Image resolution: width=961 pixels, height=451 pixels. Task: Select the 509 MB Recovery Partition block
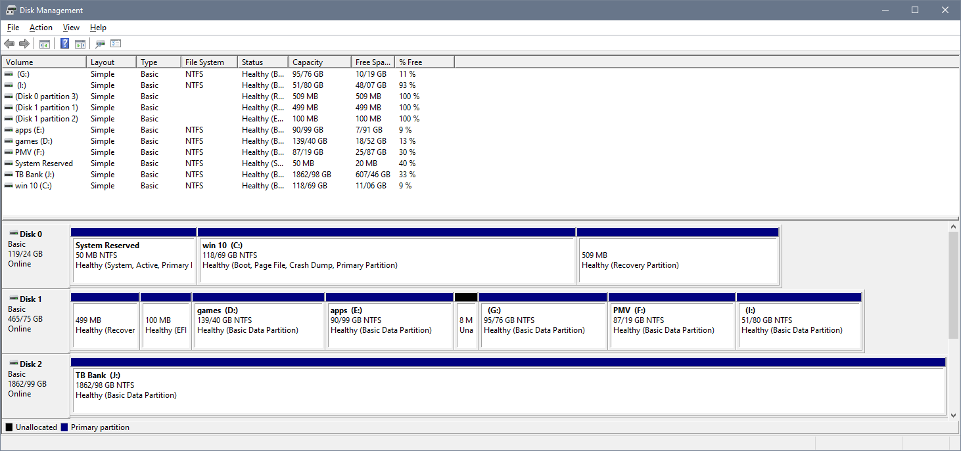click(x=678, y=256)
